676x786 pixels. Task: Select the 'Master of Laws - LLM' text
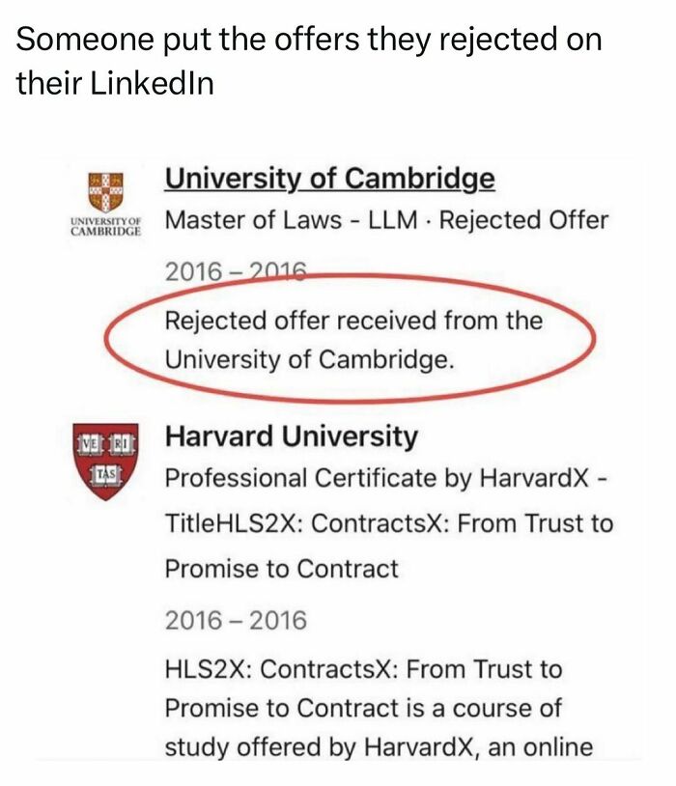(x=292, y=220)
